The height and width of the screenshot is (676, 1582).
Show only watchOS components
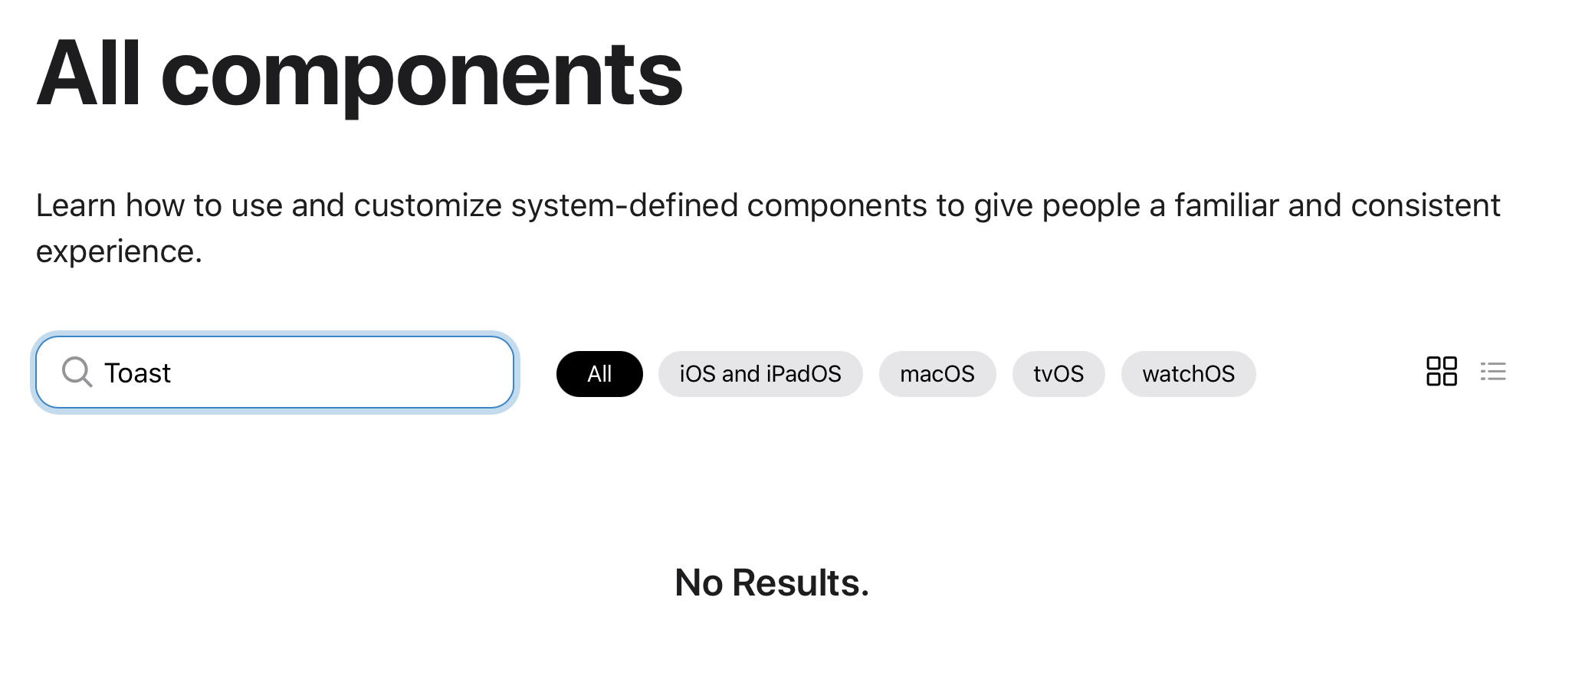click(x=1188, y=374)
